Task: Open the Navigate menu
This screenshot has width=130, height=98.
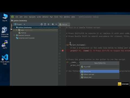Action: [x=32, y=17]
